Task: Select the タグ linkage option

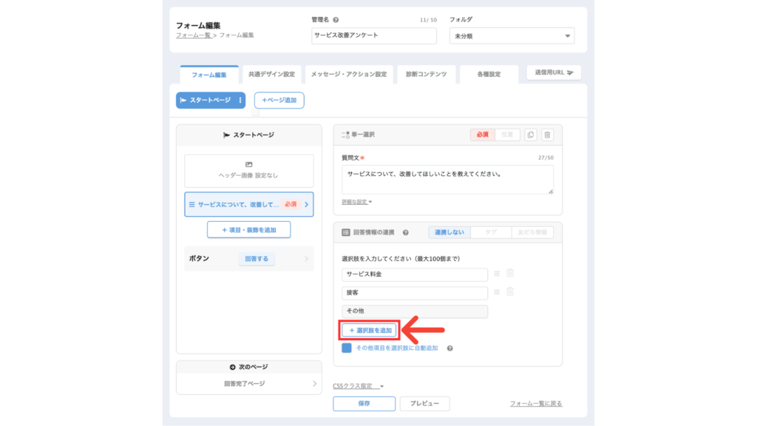Action: click(x=491, y=232)
